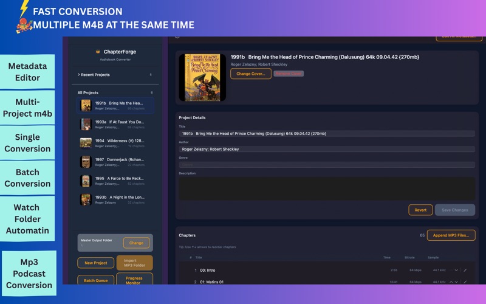This screenshot has height=304, width=486.
Task: Open project 1993b A Night in the Lon...
Action: [x=115, y=200]
